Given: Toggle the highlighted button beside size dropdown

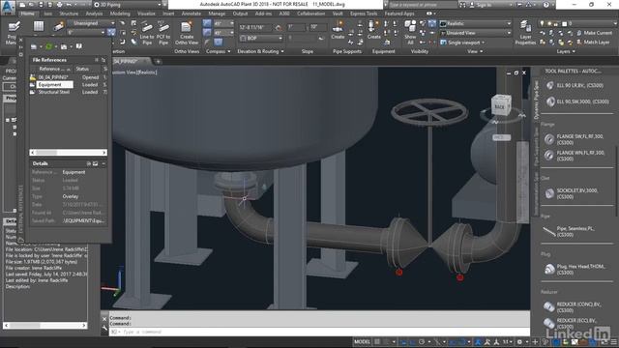Looking at the screenshot, I should [x=112, y=32].
